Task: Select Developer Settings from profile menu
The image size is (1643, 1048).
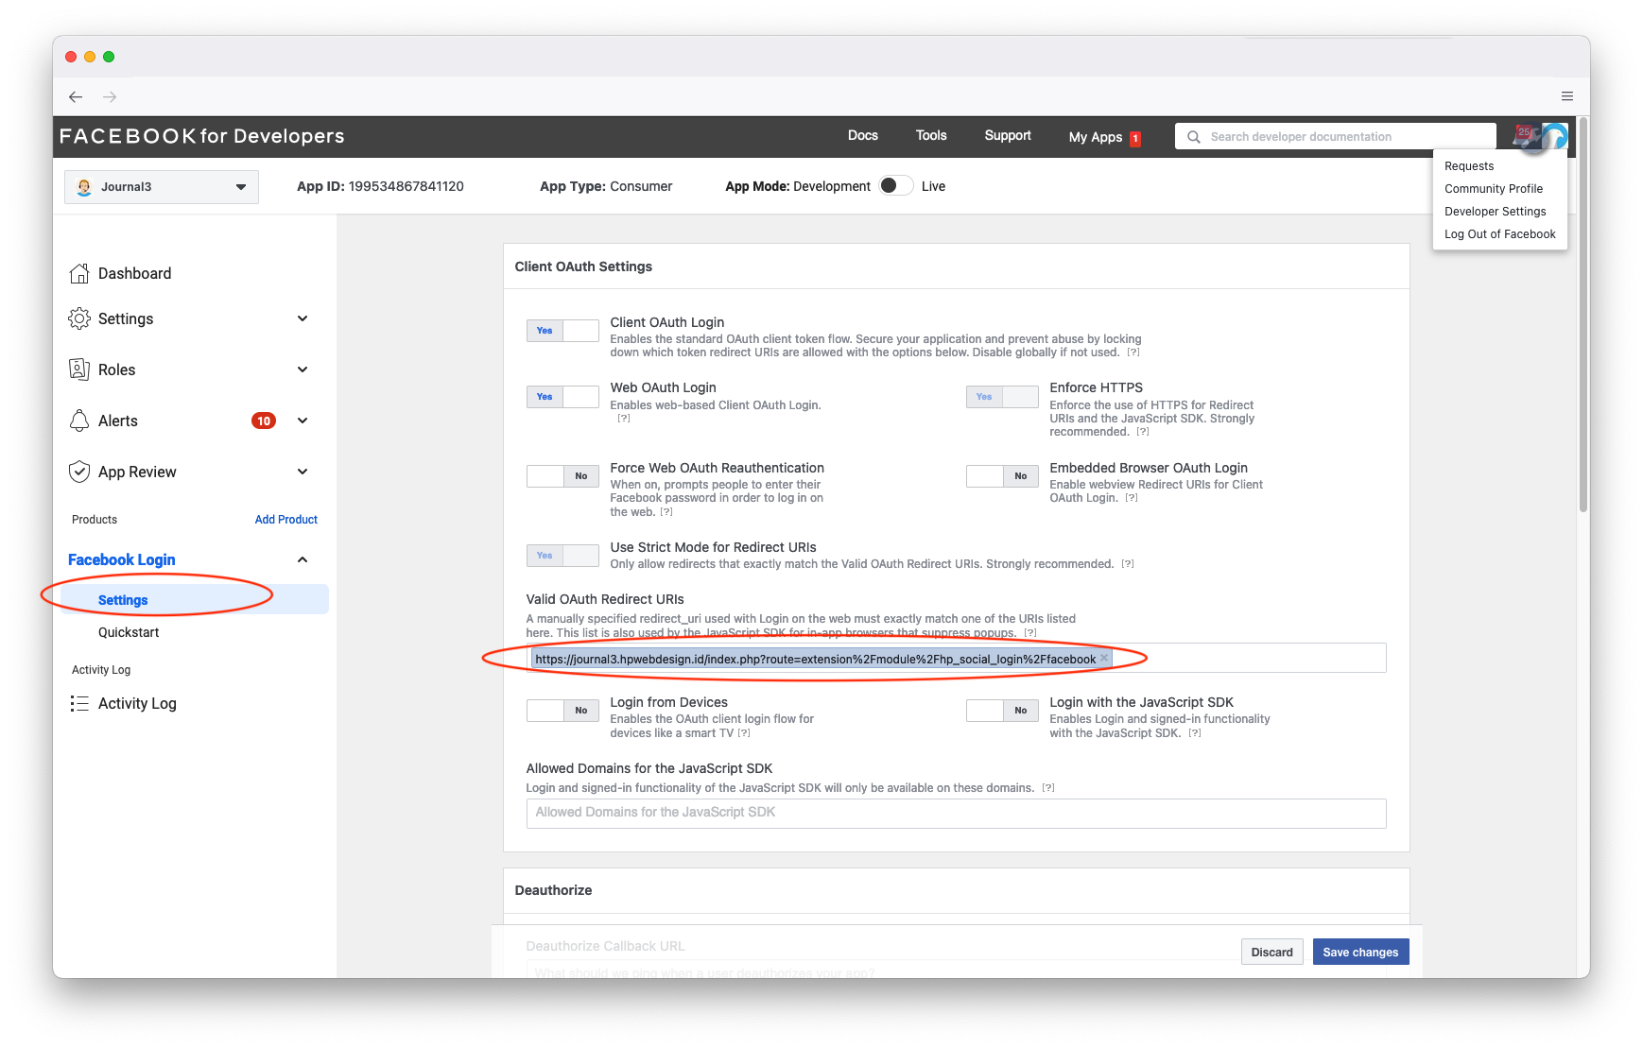Action: point(1495,212)
